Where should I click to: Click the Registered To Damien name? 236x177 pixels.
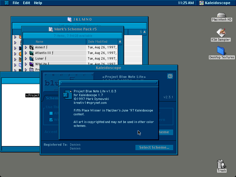coord(75,145)
